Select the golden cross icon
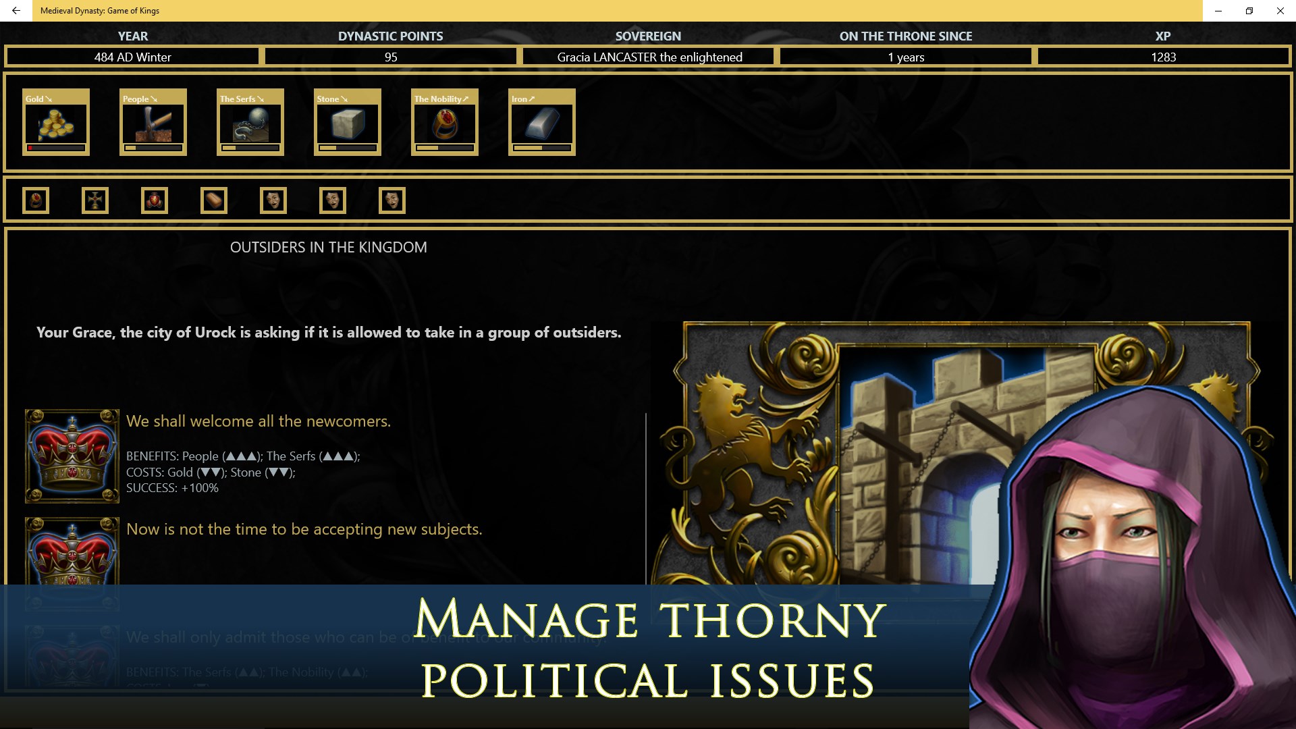This screenshot has height=729, width=1296. click(95, 200)
